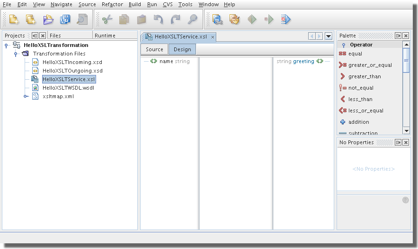Select HelloXSLTWSDL.wsdl in the tree
Screen dimensions: 418x249
[68, 88]
